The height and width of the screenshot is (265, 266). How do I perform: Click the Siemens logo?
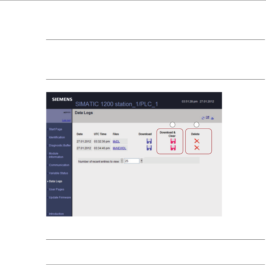[62, 99]
